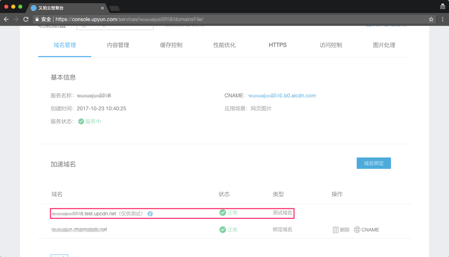Click the 安全 lock icon in the address bar
This screenshot has height=257, width=449.
pyautogui.click(x=37, y=19)
